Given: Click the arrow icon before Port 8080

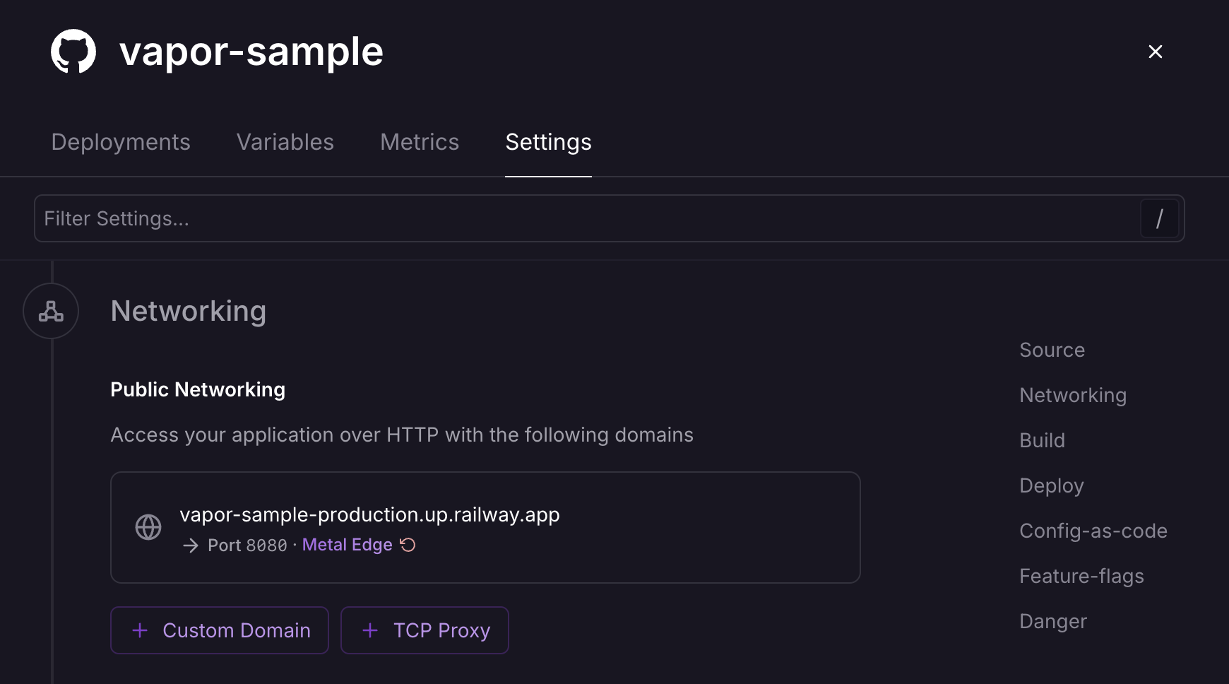Looking at the screenshot, I should tap(190, 545).
